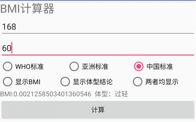Select the 亚洲标准 radio button circle
The height and width of the screenshot is (122, 196).
(74, 66)
